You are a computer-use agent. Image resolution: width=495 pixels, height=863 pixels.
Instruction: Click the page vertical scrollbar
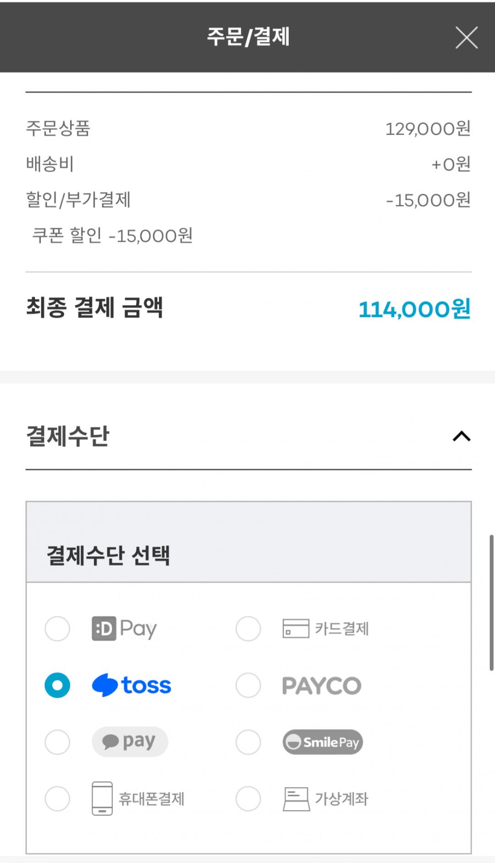(x=491, y=602)
